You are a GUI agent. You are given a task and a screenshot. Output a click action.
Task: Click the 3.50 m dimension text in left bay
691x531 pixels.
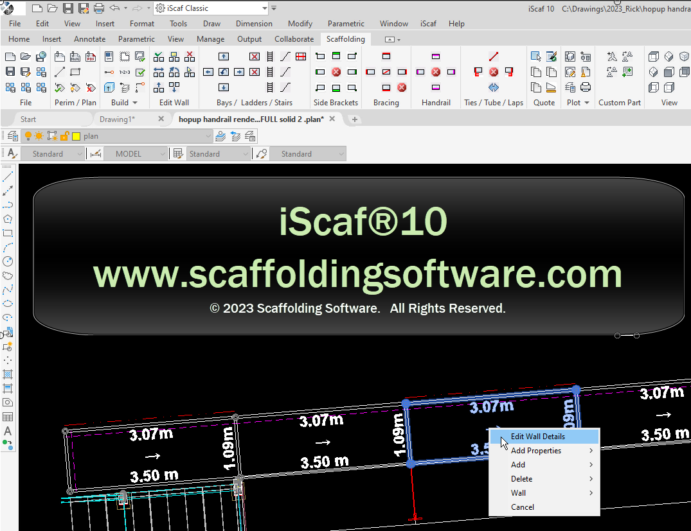click(154, 476)
